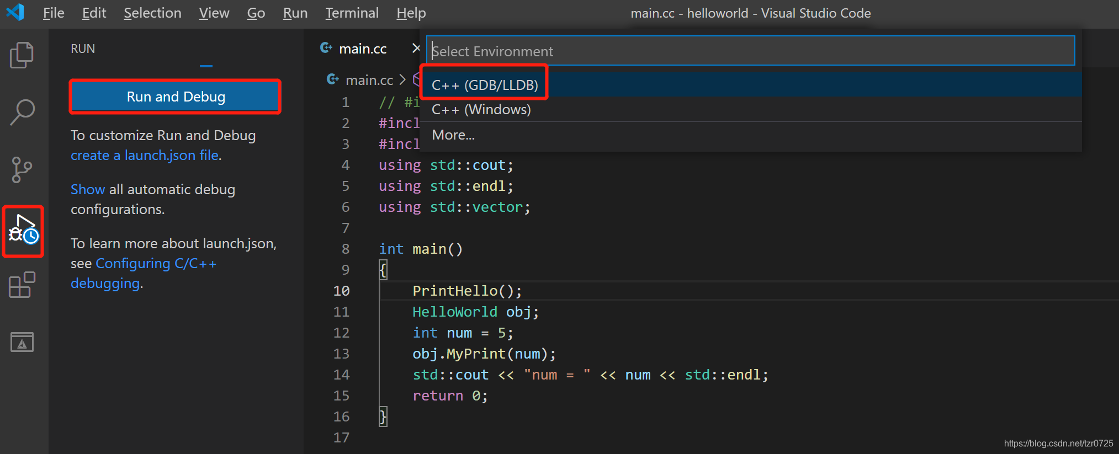Click the Show automatic debug configurations link

click(x=88, y=189)
